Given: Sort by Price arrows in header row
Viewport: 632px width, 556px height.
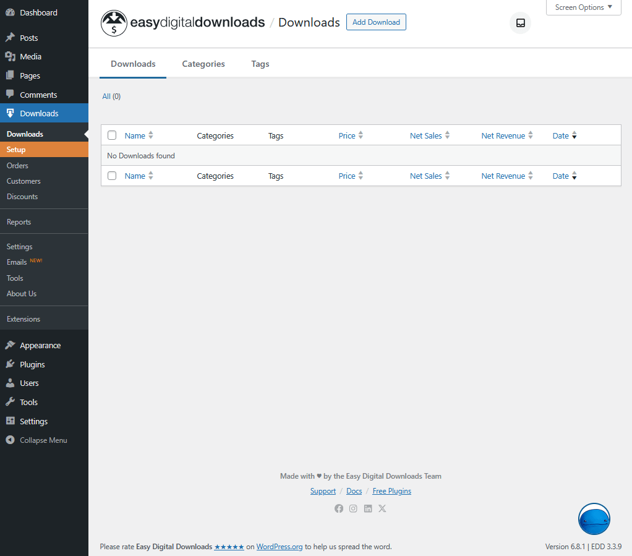Looking at the screenshot, I should pos(361,135).
